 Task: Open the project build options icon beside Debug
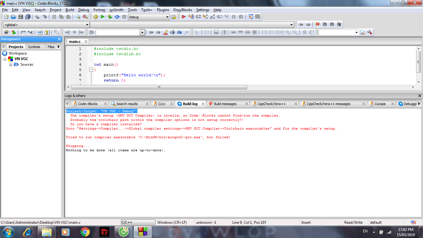click(174, 17)
